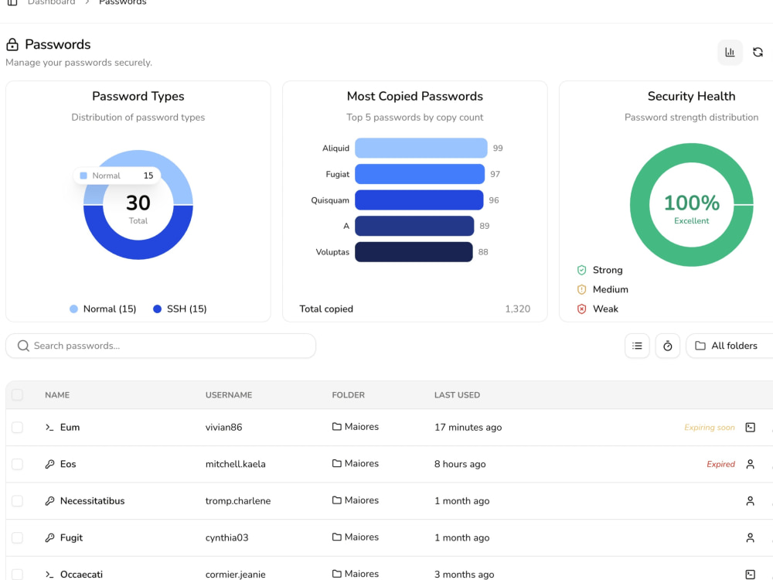Viewport: 773px width, 580px height.
Task: Click the Aliquid bar in copied chart
Action: click(421, 148)
